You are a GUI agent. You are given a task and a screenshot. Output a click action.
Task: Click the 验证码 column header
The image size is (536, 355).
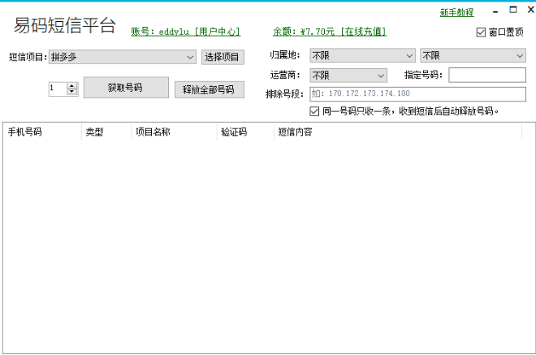click(x=245, y=132)
